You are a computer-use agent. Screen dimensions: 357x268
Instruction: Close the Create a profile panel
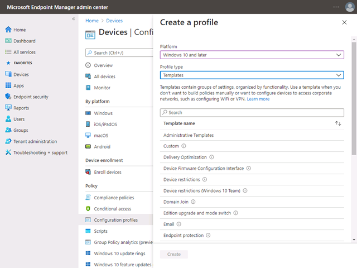click(344, 22)
